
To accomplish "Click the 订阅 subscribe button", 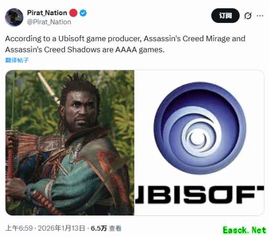I will [x=225, y=16].
